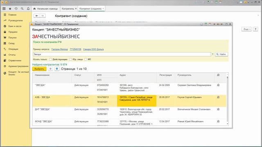Click highlighted Санкт-Петербург address cell
262x147 pixels.
(x=137, y=101)
